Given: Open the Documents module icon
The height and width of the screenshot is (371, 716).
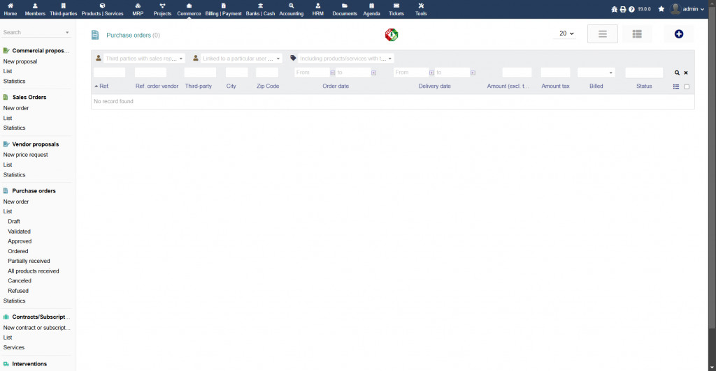Looking at the screenshot, I should click(344, 6).
